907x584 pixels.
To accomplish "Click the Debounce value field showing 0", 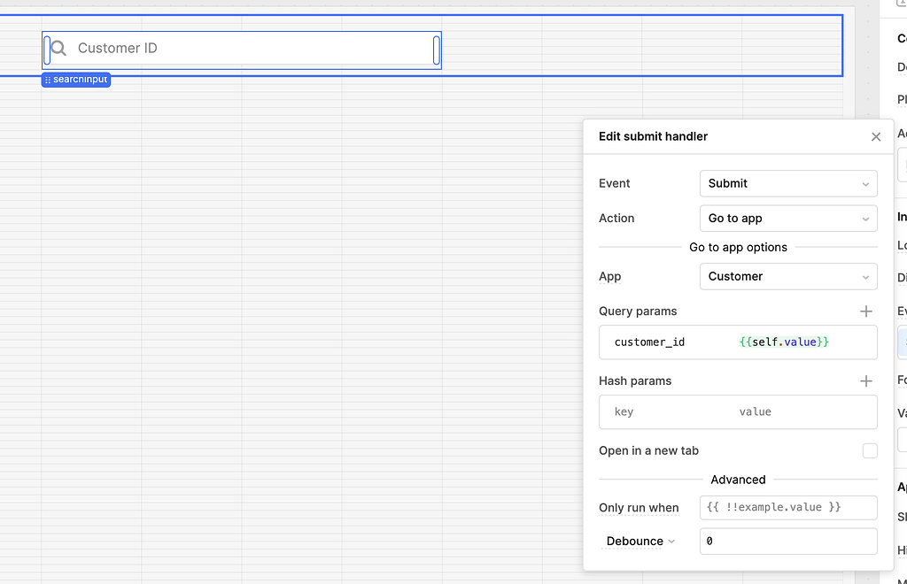I will [x=787, y=542].
